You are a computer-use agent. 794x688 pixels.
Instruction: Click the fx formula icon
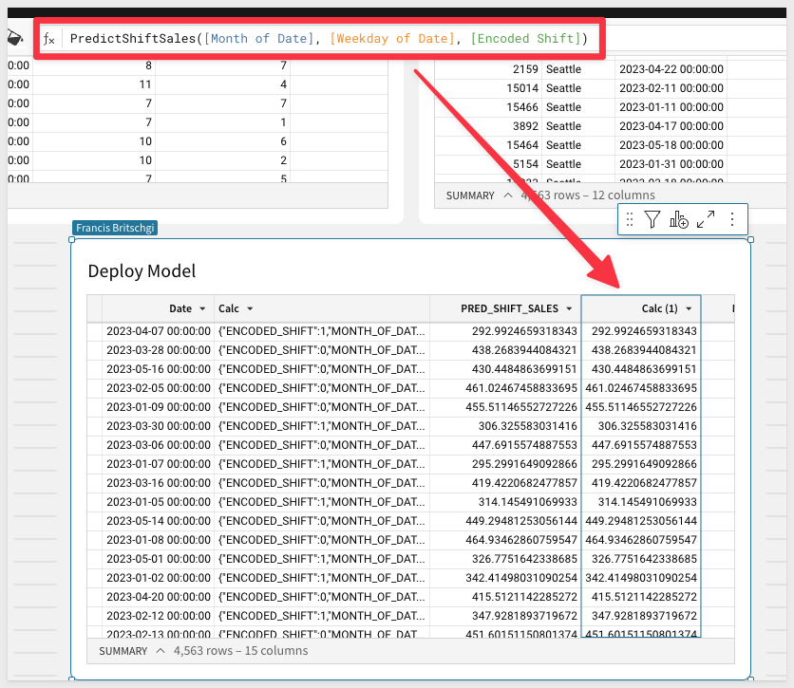(48, 39)
